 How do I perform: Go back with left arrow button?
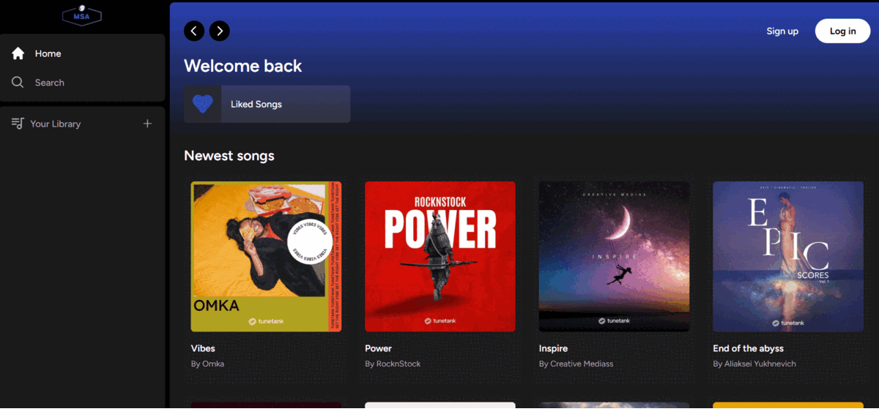[x=194, y=31]
